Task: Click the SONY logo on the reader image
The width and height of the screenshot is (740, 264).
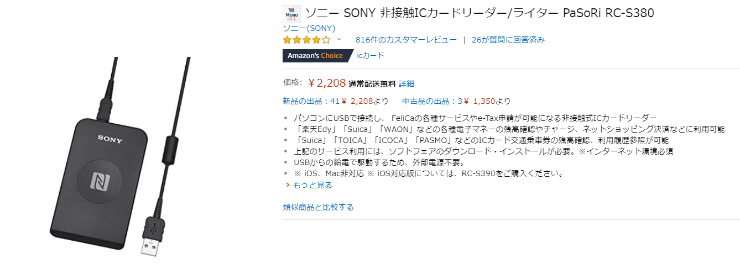Action: tap(110, 138)
